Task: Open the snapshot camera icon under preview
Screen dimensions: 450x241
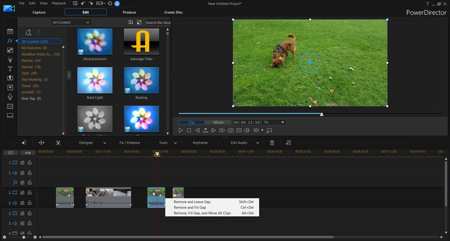Action: [231, 130]
